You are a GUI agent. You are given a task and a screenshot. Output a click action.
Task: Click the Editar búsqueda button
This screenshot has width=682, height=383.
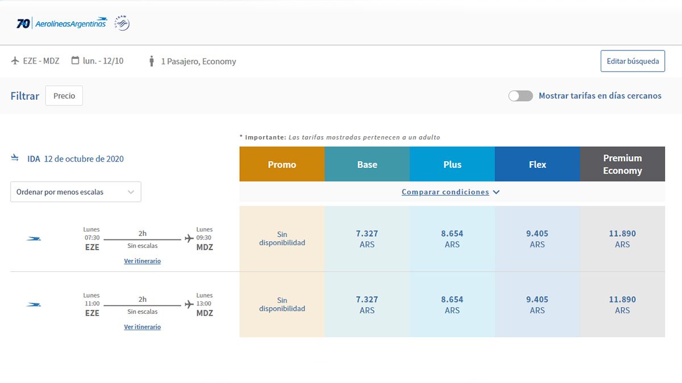pyautogui.click(x=633, y=61)
